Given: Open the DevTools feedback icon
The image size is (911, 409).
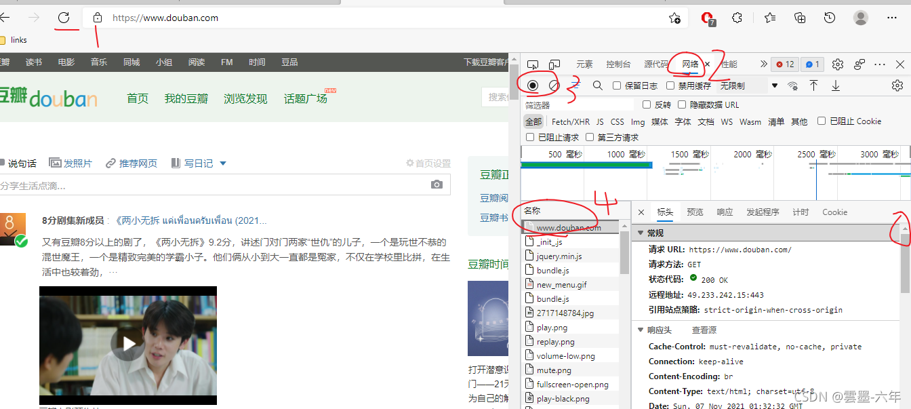Looking at the screenshot, I should point(859,64).
